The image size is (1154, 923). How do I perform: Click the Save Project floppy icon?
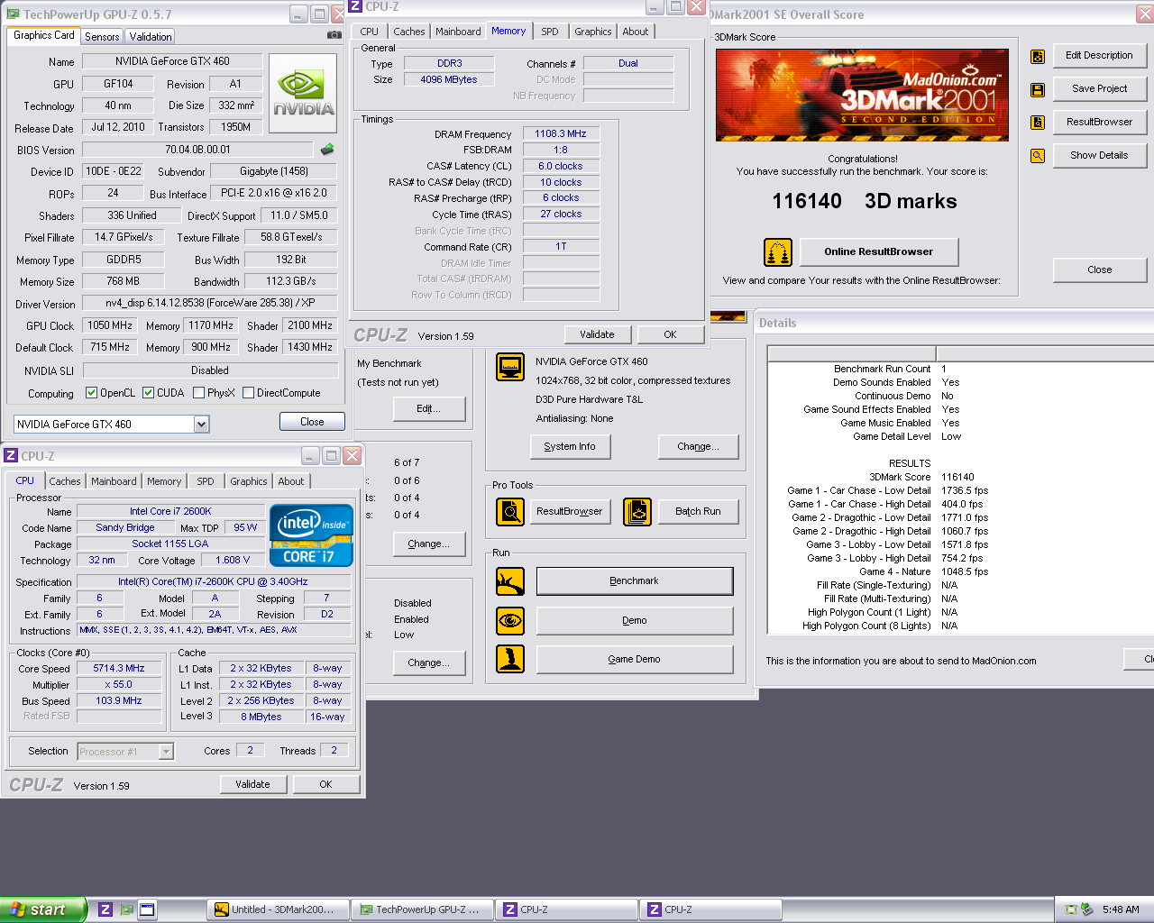point(1038,90)
